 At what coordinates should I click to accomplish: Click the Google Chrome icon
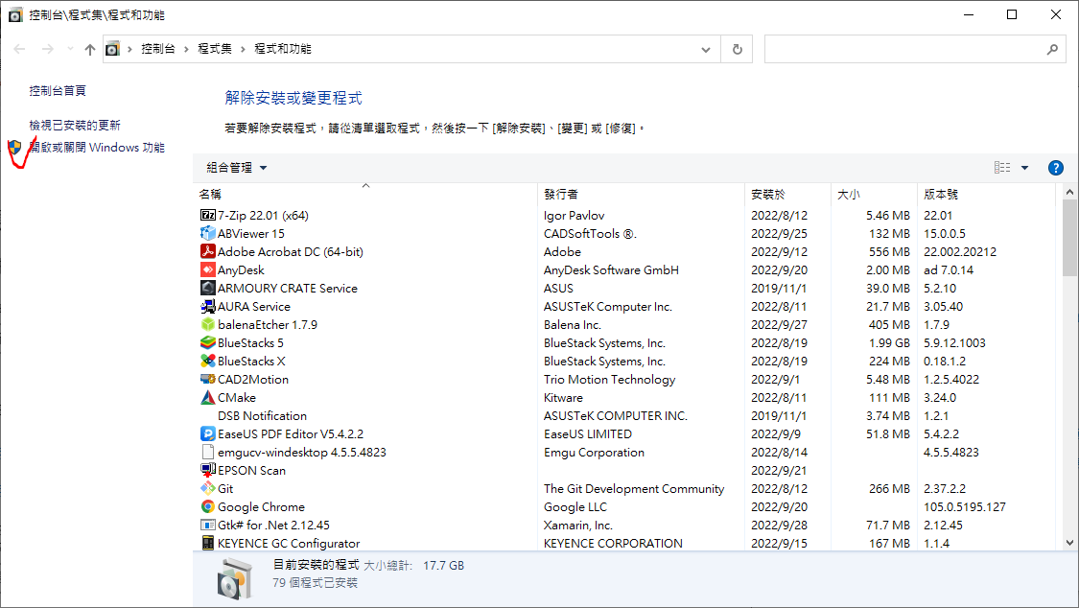208,507
